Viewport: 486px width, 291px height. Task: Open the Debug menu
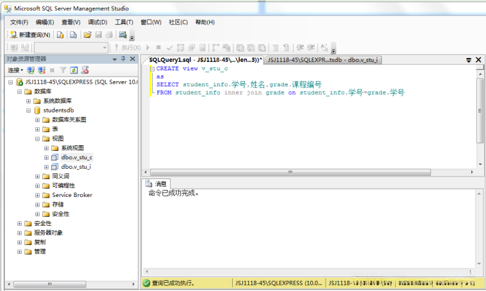(97, 22)
